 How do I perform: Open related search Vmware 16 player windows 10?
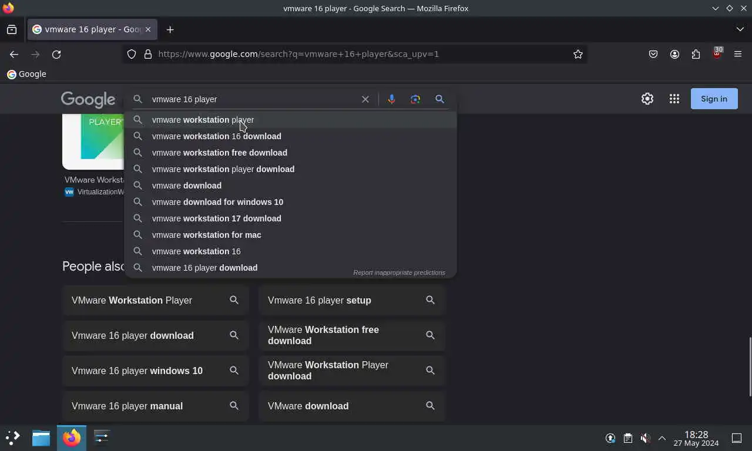(x=156, y=371)
